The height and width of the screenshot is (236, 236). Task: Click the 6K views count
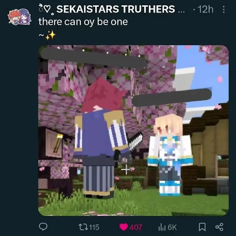172,227
